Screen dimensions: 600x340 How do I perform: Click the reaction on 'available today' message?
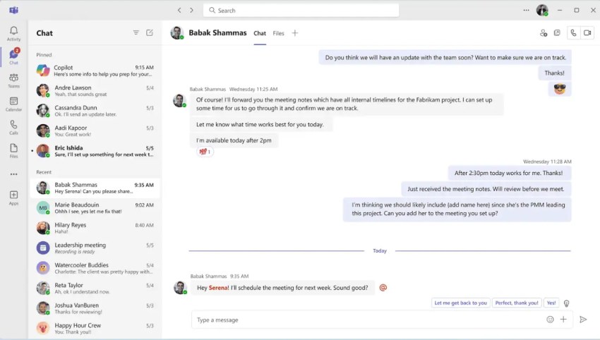click(x=205, y=152)
